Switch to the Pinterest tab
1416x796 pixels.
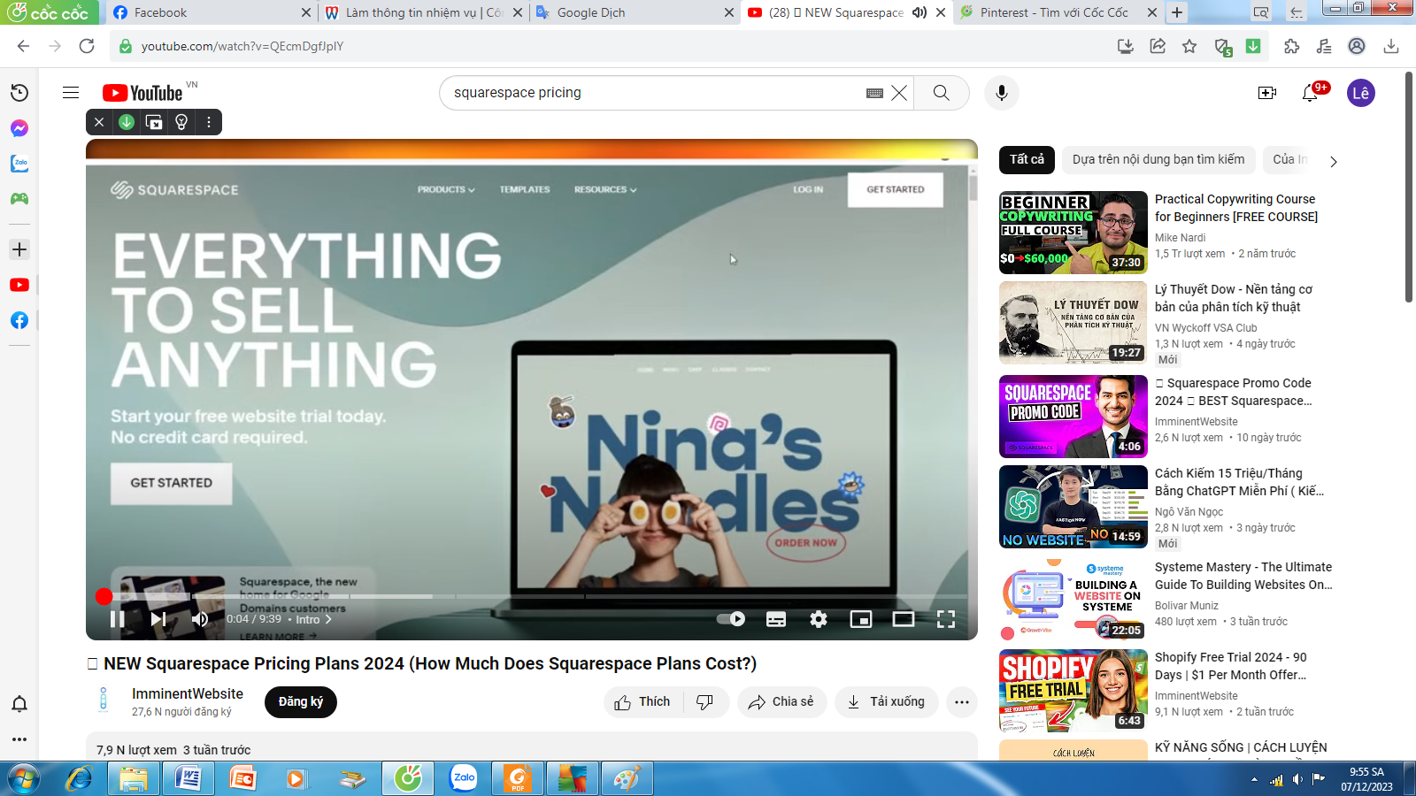click(1058, 12)
